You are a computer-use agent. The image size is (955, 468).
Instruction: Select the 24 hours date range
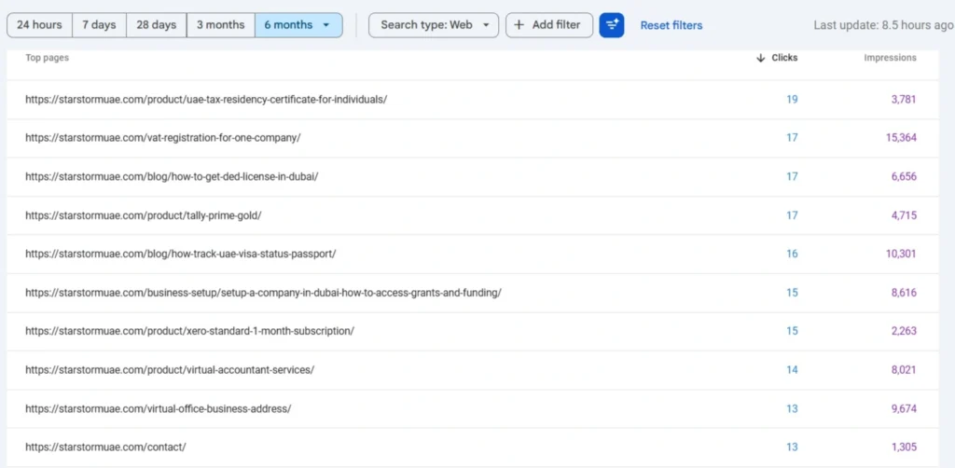38,25
